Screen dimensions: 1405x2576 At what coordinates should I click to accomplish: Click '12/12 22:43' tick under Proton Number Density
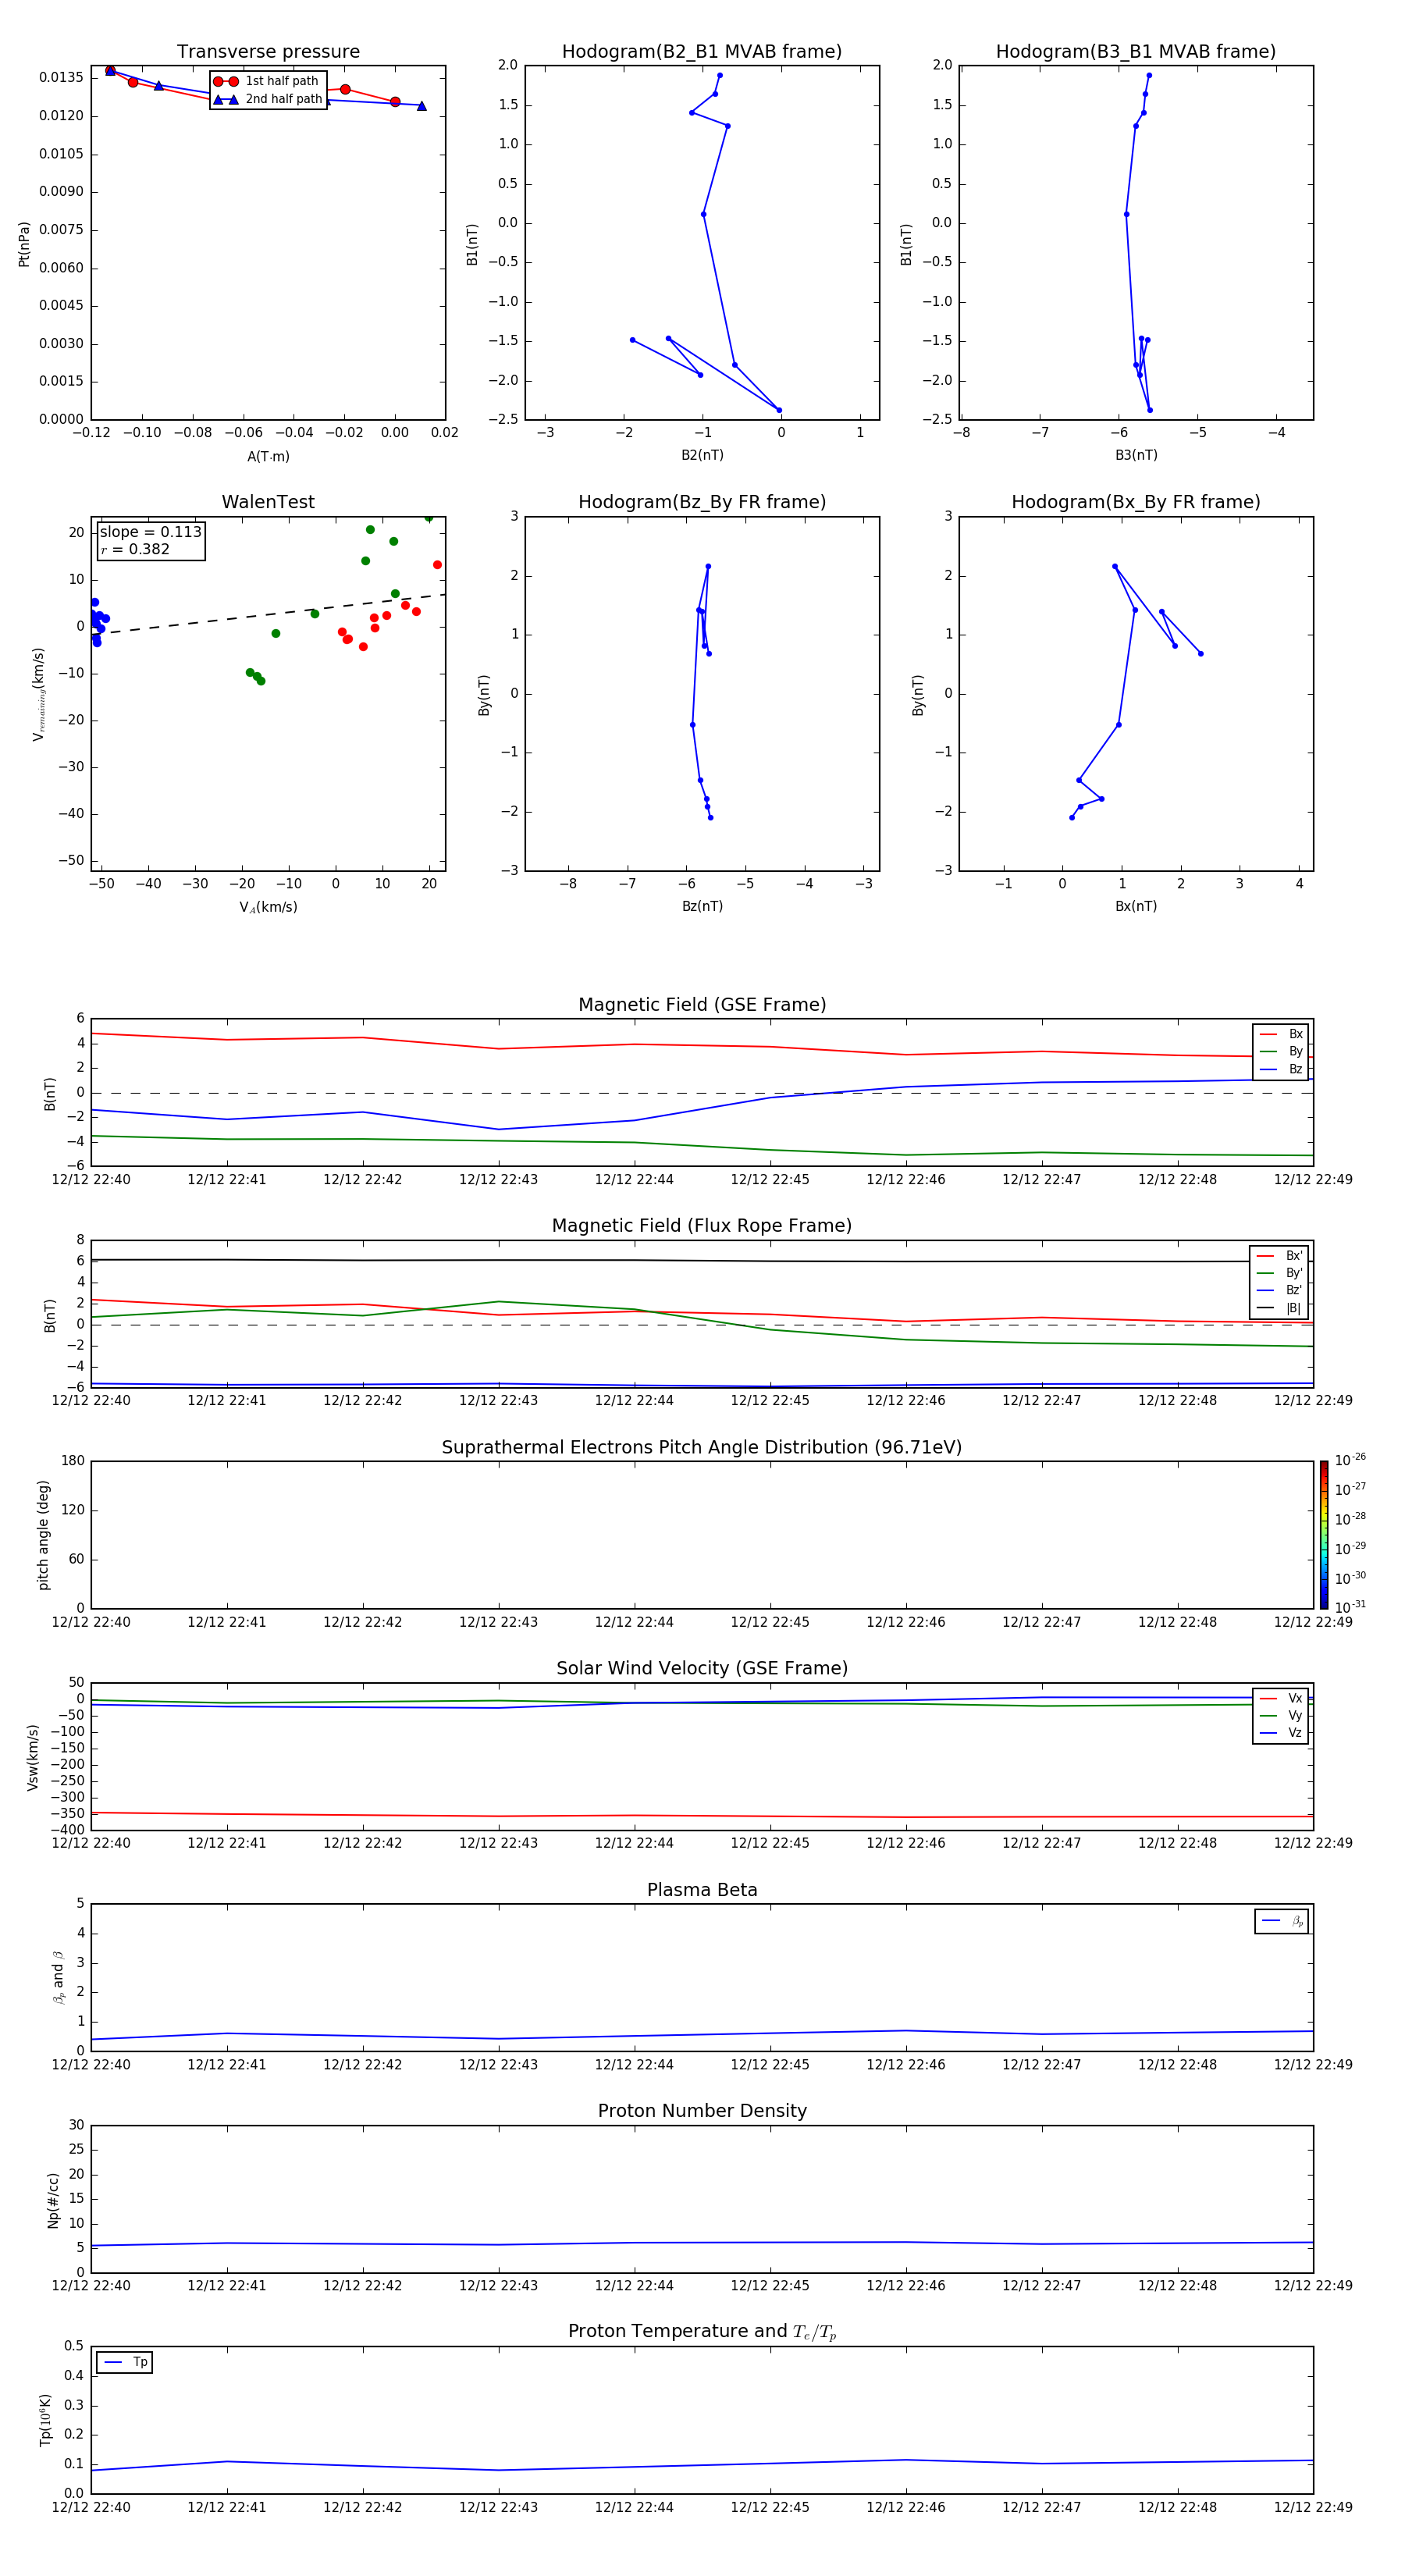[498, 2286]
